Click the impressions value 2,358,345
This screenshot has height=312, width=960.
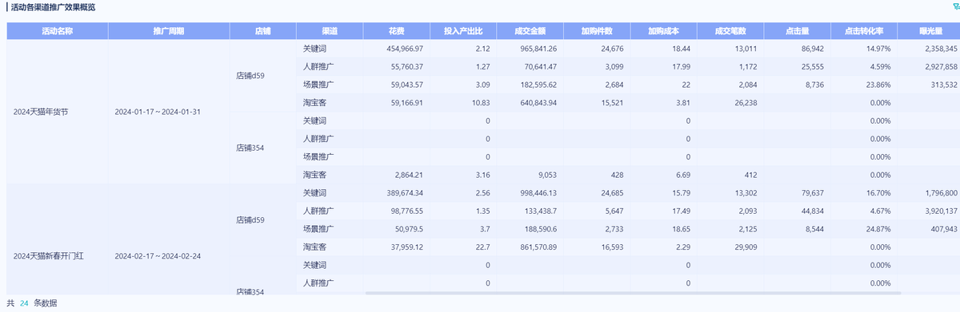[940, 49]
